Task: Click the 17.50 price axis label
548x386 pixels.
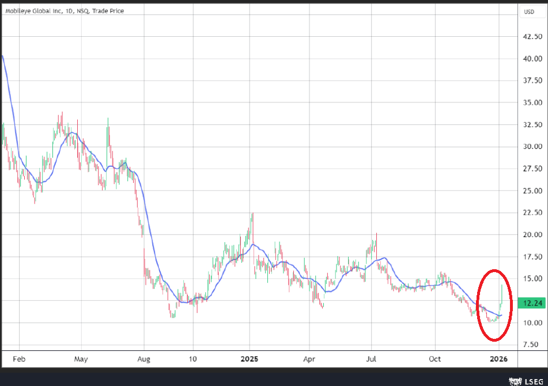Action: tap(532, 257)
